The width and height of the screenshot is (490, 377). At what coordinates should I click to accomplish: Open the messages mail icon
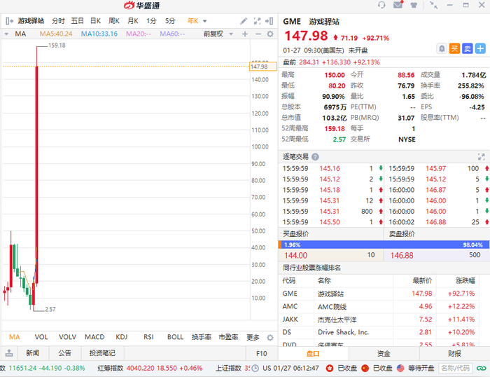[398, 5]
